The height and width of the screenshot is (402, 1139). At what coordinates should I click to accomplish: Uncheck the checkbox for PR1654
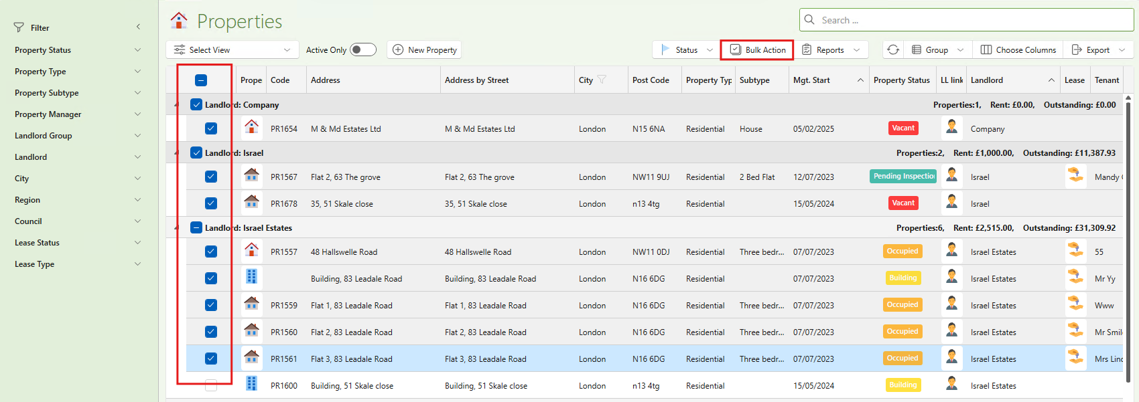point(211,128)
